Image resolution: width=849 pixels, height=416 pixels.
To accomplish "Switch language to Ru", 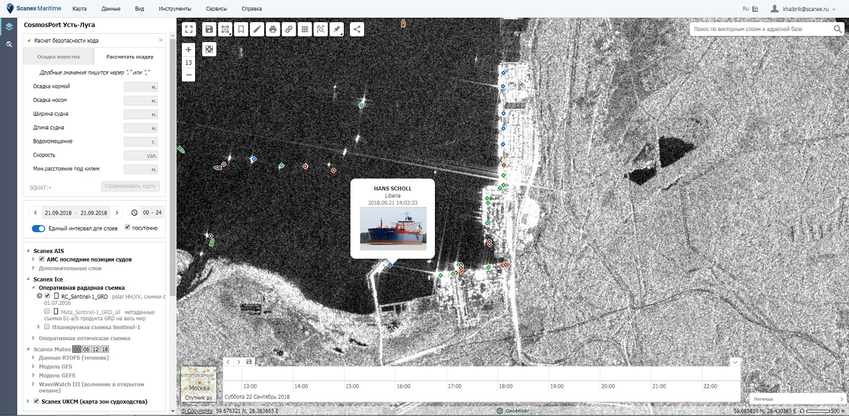I will 746,9.
